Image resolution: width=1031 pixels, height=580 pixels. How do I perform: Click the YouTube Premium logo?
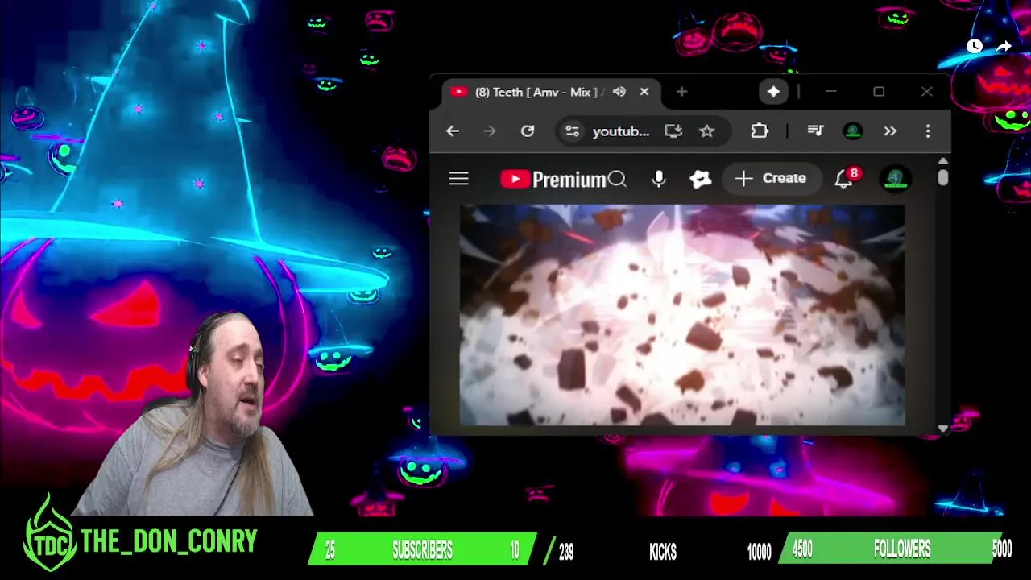(x=553, y=179)
